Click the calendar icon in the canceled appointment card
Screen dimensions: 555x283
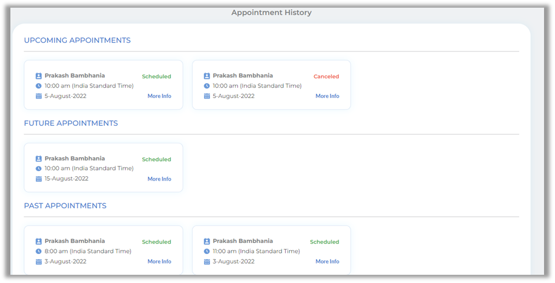[207, 96]
